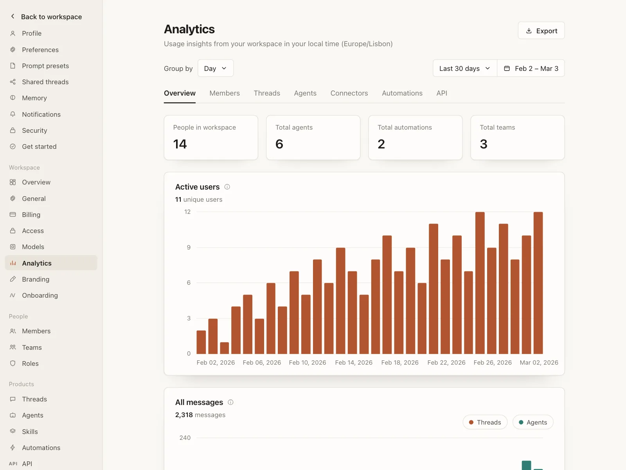Click the Members people icon
The image size is (626, 470).
13,331
